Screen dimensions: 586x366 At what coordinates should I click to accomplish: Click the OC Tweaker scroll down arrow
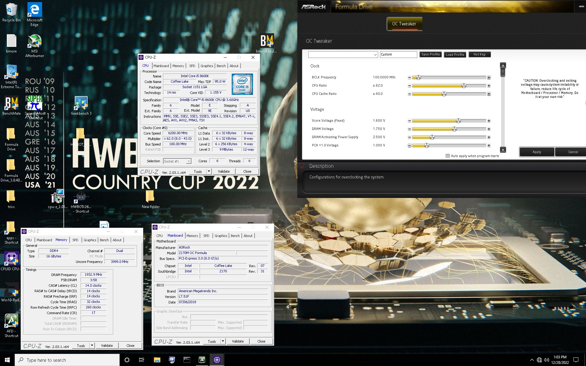click(503, 150)
